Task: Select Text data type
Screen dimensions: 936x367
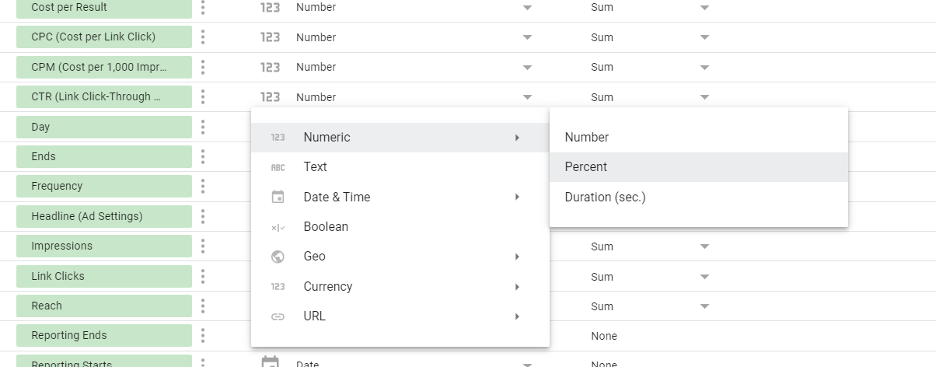Action: tap(315, 167)
